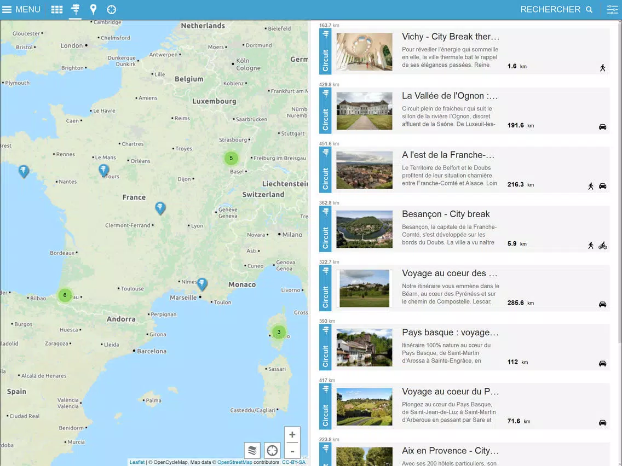Image resolution: width=622 pixels, height=466 pixels.
Task: Click walking icon on A l'est de la Franche
Action: tap(591, 186)
